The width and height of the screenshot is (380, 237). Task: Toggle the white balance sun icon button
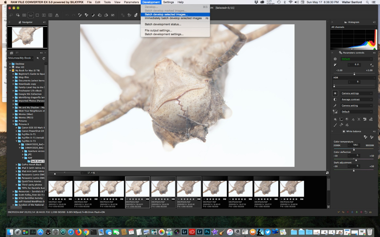(x=335, y=93)
